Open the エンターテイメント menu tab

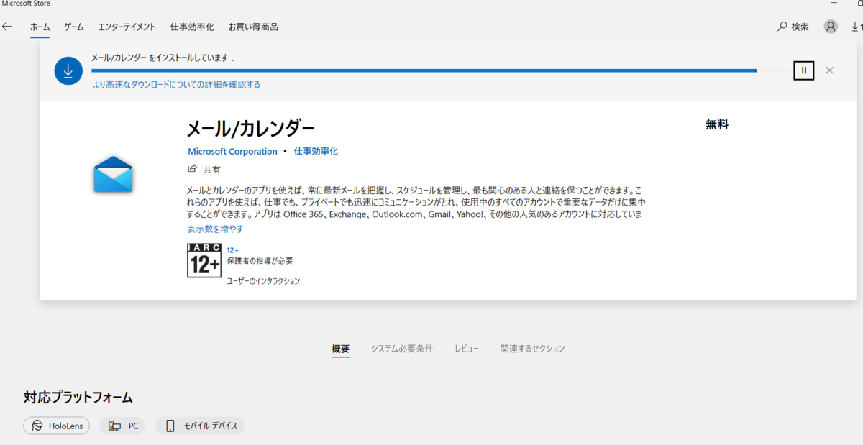tap(127, 27)
